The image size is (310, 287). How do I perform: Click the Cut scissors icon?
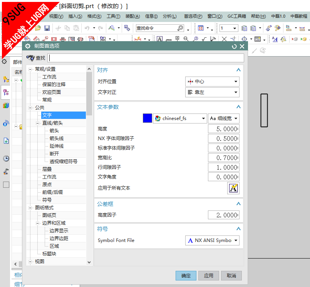(x=58, y=28)
